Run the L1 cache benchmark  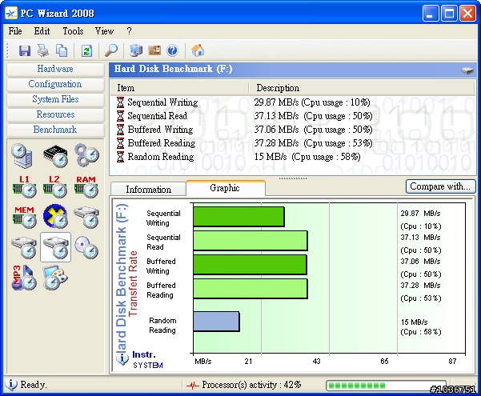click(25, 186)
